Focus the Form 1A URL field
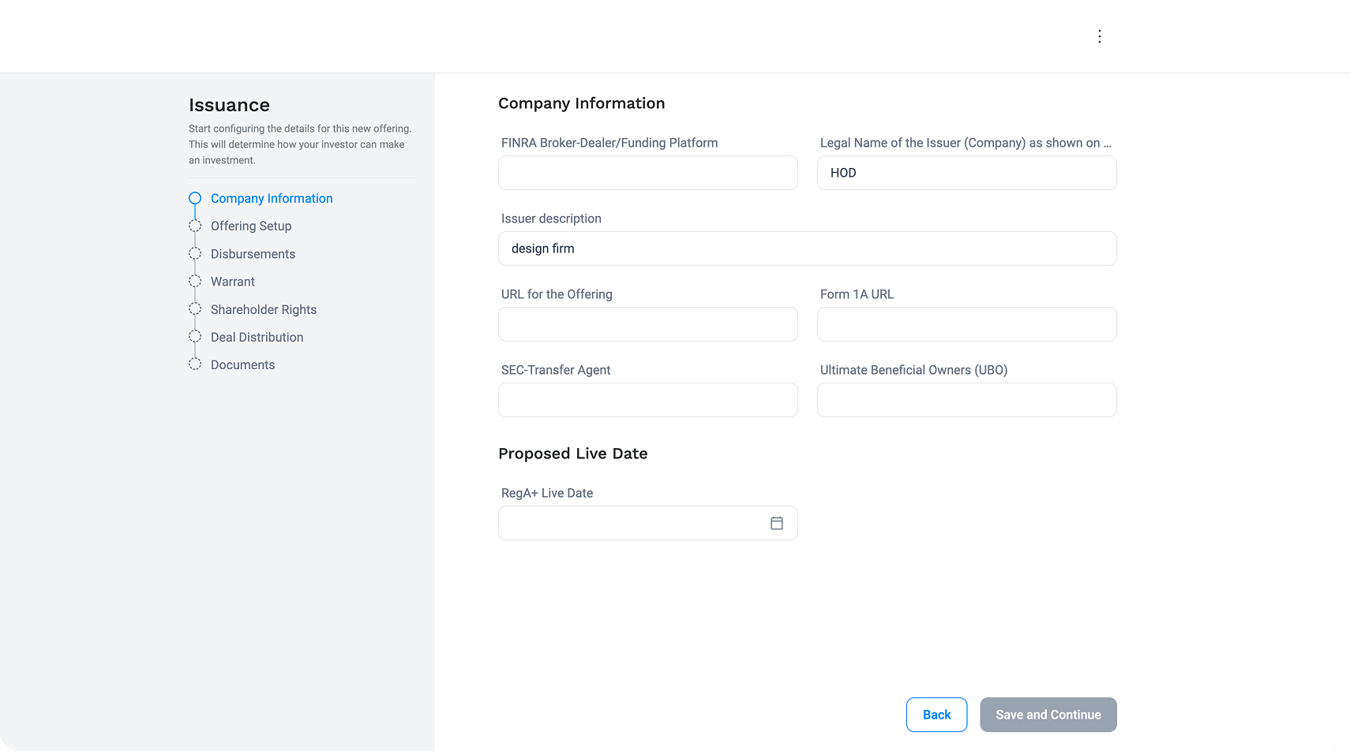Image resolution: width=1350 pixels, height=751 pixels. 967,324
